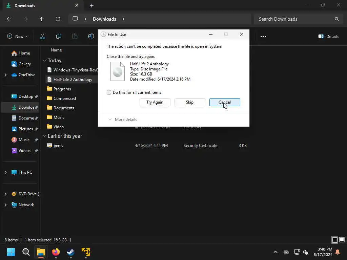Click the Rename icon in toolbar
The width and height of the screenshot is (347, 260).
[x=91, y=36]
